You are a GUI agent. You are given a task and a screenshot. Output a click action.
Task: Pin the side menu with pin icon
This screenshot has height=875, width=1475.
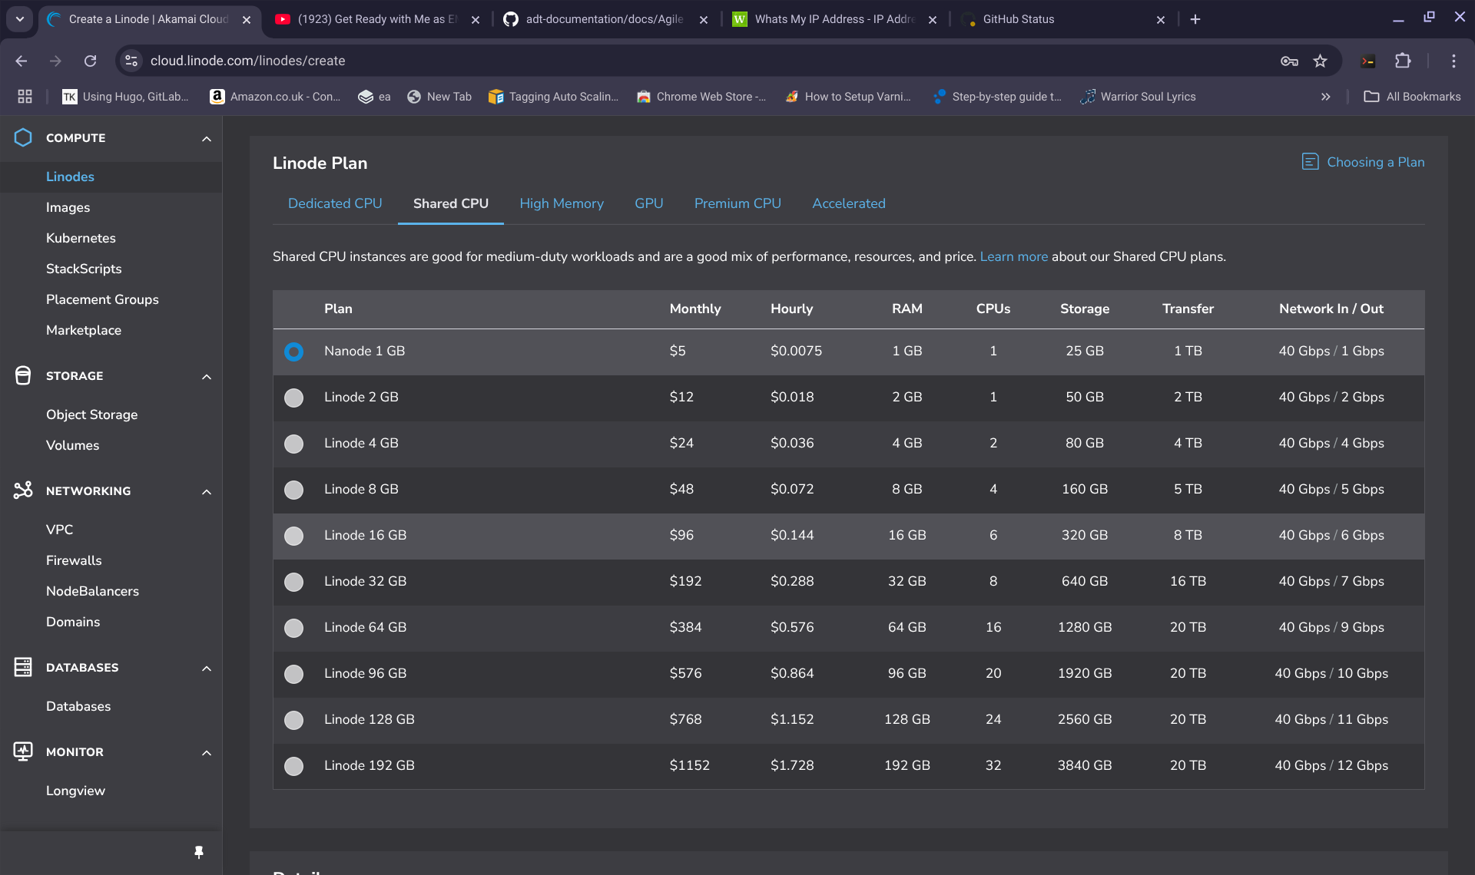click(199, 852)
